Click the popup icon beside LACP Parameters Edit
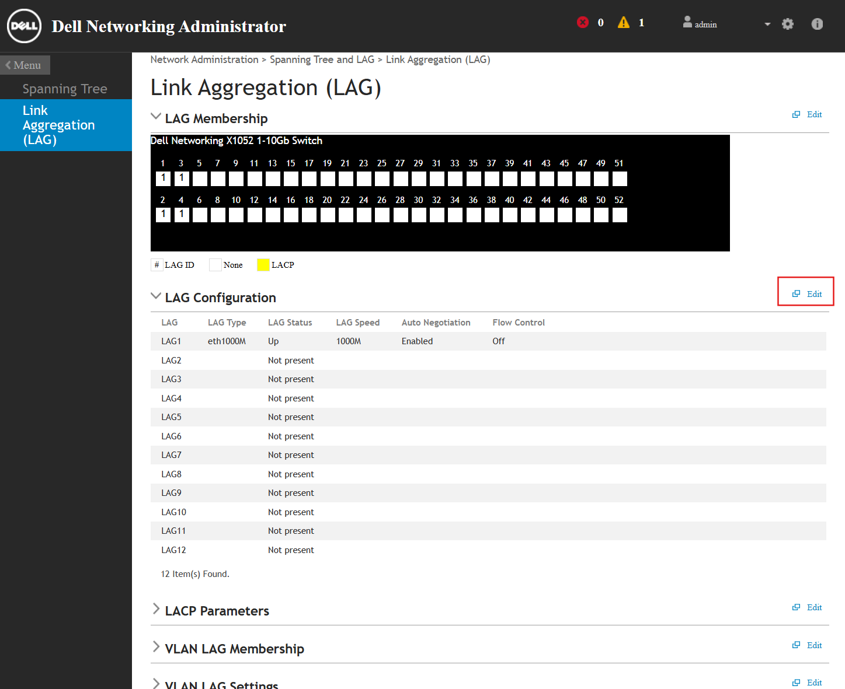 (796, 607)
